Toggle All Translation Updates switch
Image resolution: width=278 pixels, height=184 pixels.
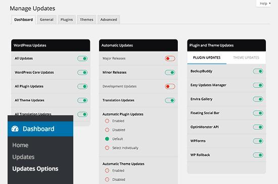[82, 114]
